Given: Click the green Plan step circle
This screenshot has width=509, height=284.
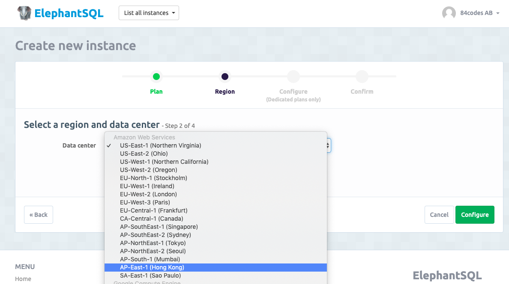Looking at the screenshot, I should (x=156, y=77).
